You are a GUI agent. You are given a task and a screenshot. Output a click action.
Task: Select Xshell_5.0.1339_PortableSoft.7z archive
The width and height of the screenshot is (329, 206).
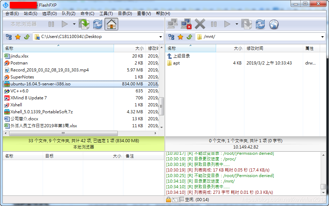(x=81, y=112)
